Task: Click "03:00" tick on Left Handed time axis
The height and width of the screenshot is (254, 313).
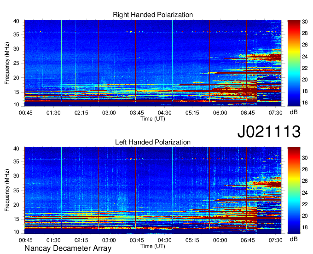Action: pyautogui.click(x=109, y=240)
